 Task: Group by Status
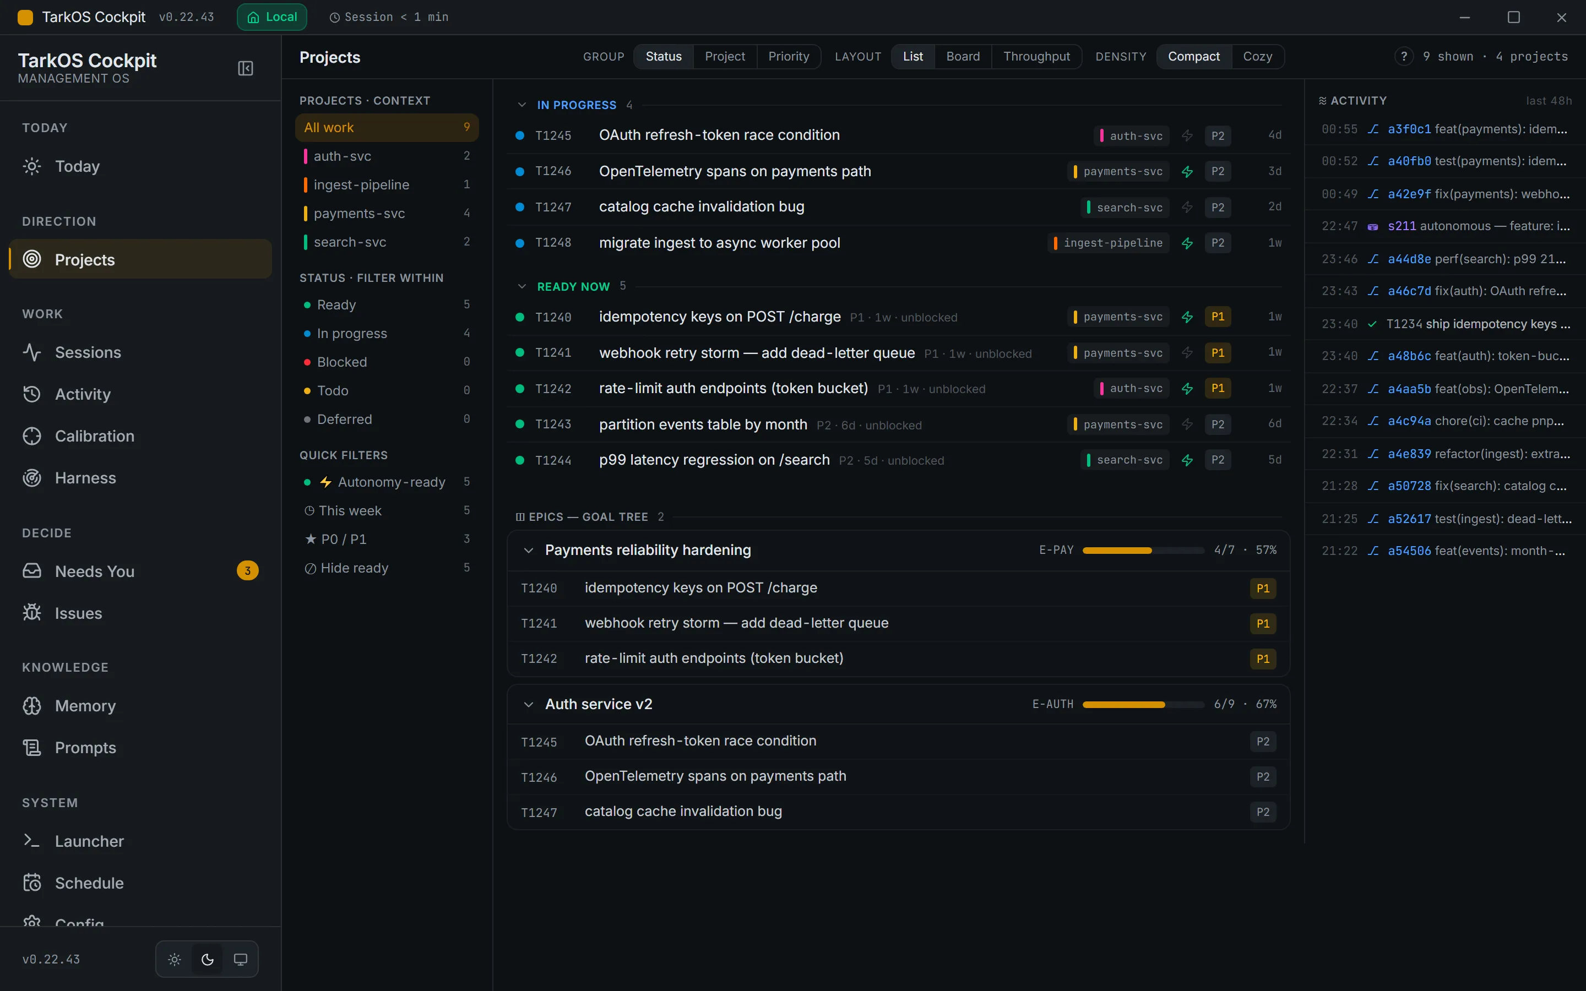pos(663,56)
